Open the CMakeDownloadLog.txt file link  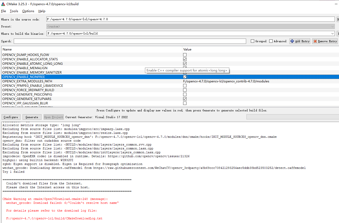coord(54,218)
